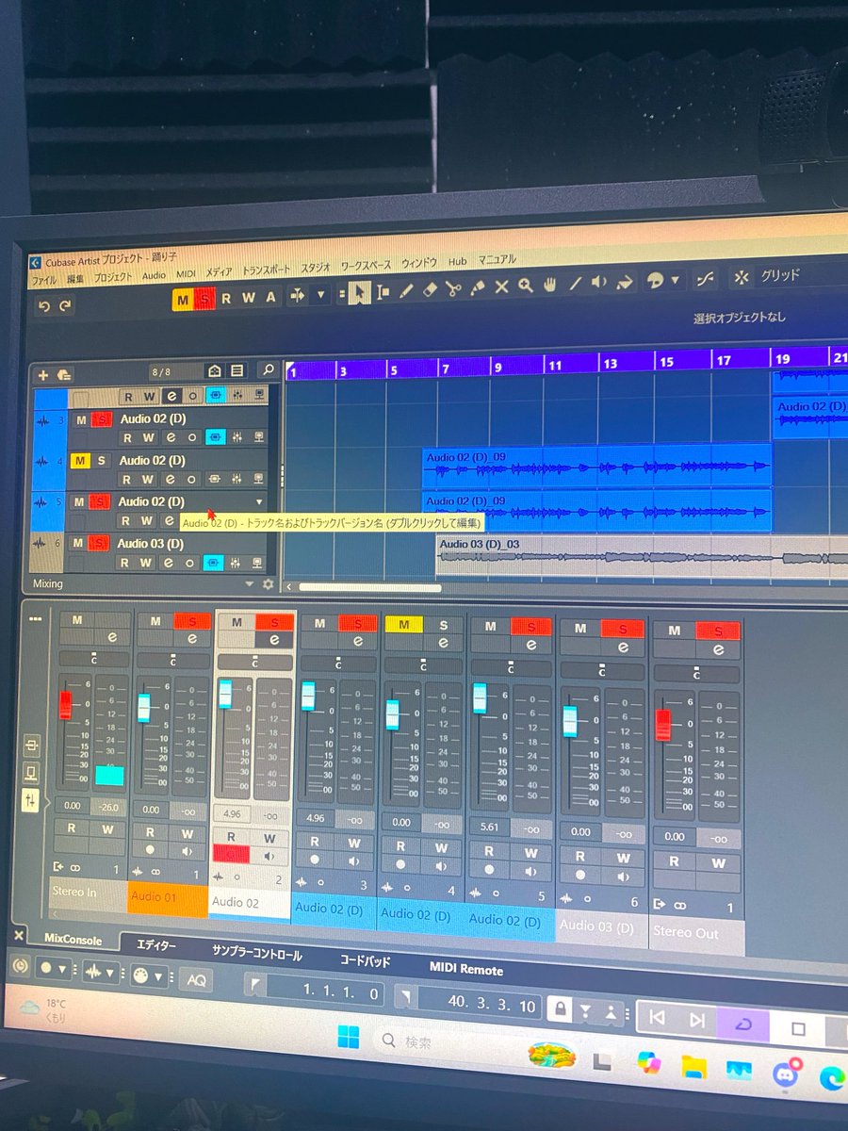Open the プロジェクト menu

coord(113,277)
